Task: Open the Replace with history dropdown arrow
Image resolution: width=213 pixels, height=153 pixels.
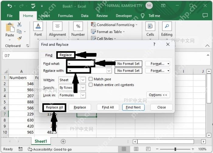Action: pos(109,71)
